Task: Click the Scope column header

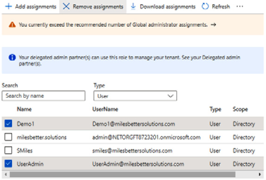Action: [241, 109]
